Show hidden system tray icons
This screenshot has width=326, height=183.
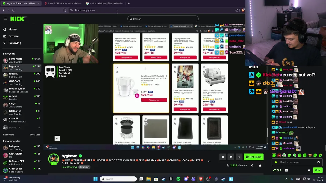point(286,179)
